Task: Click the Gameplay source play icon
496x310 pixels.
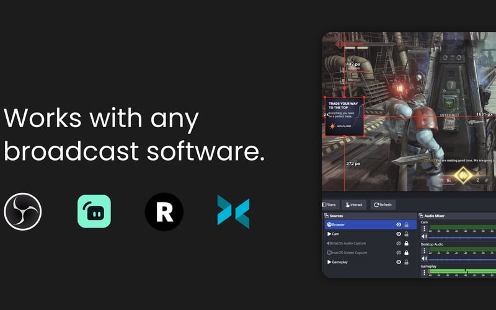Action: click(329, 262)
